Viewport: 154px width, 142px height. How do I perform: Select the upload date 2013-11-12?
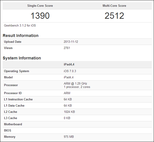click(71, 42)
